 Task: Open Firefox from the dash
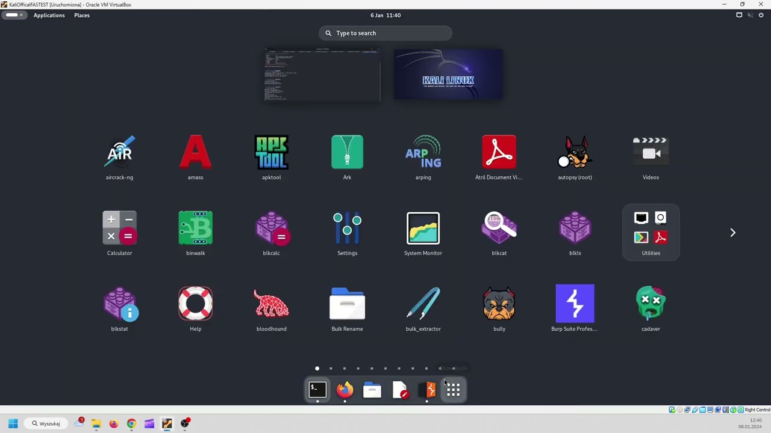coord(345,390)
